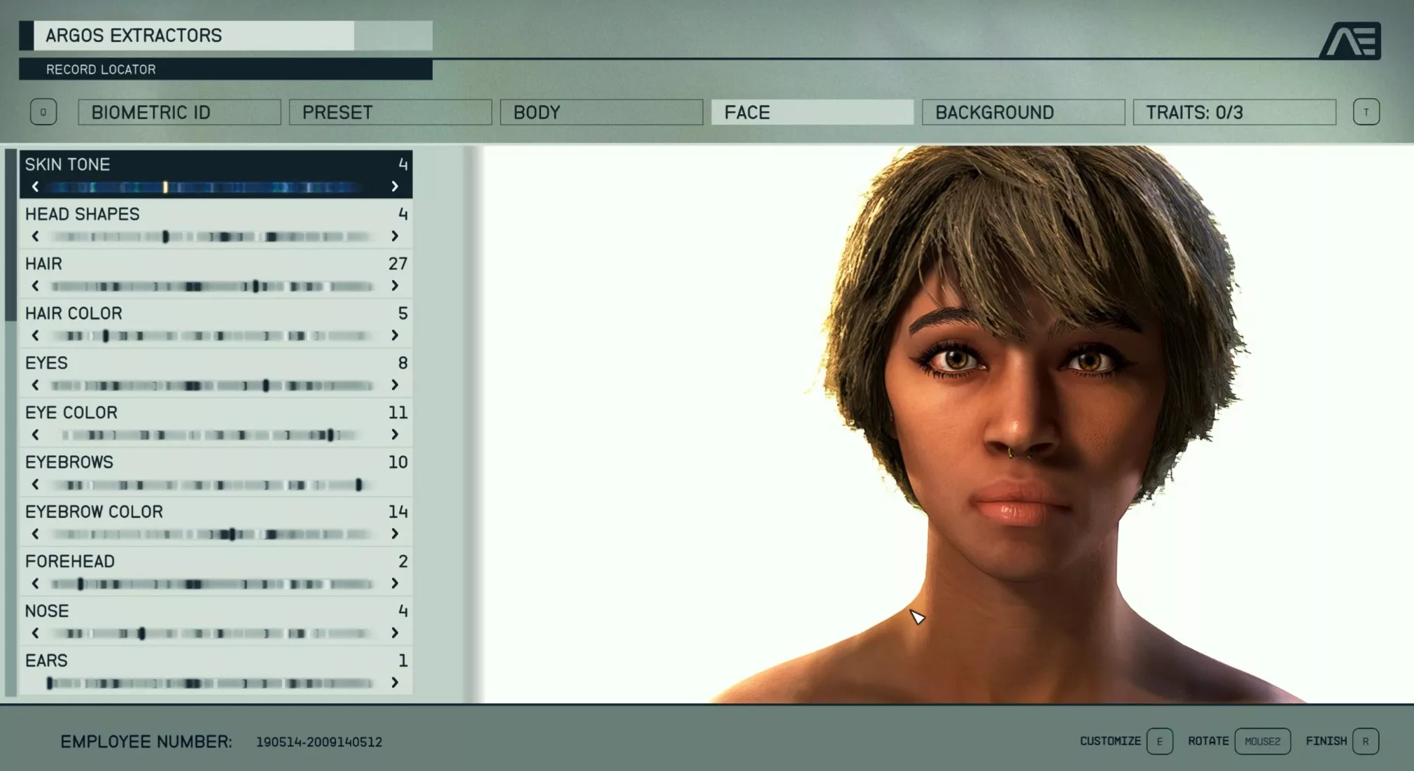
Task: Switch to the Body tab
Action: click(601, 112)
